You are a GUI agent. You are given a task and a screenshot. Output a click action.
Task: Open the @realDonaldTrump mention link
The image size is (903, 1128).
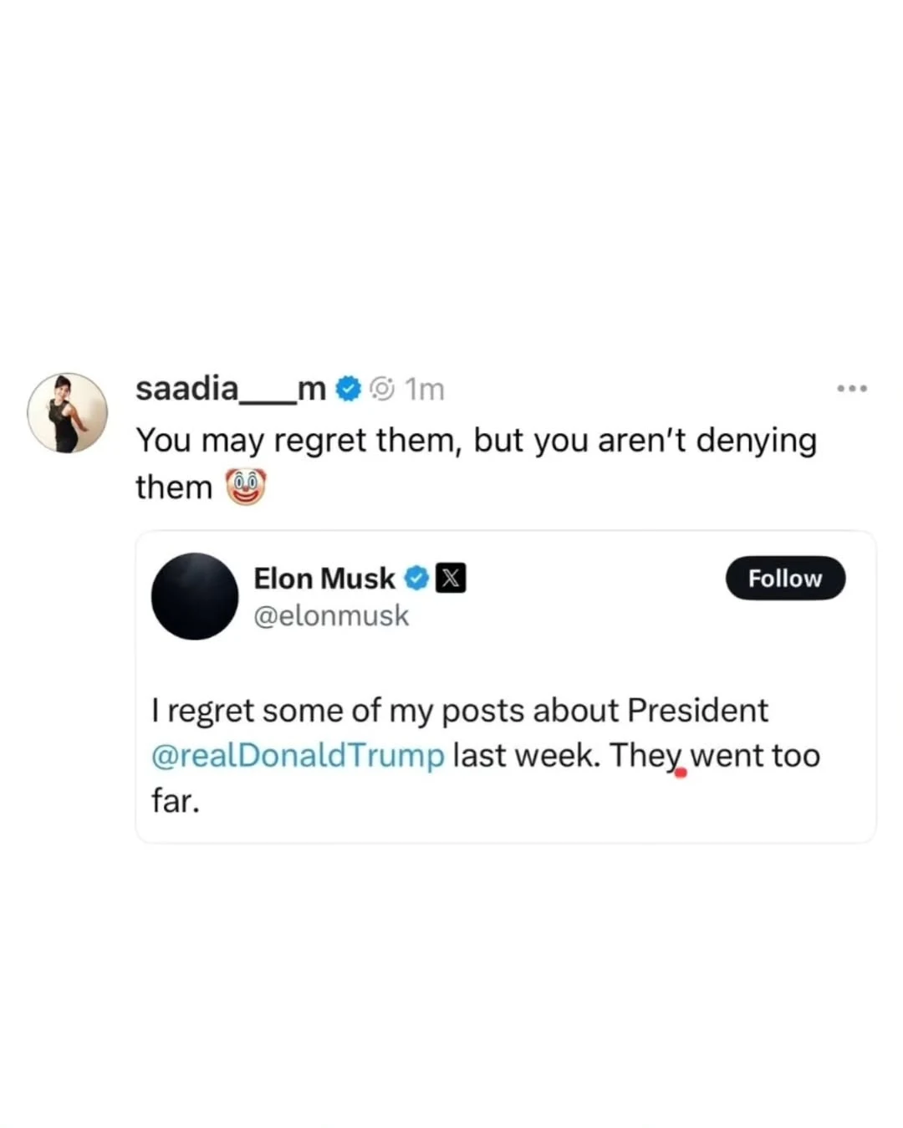coord(298,755)
